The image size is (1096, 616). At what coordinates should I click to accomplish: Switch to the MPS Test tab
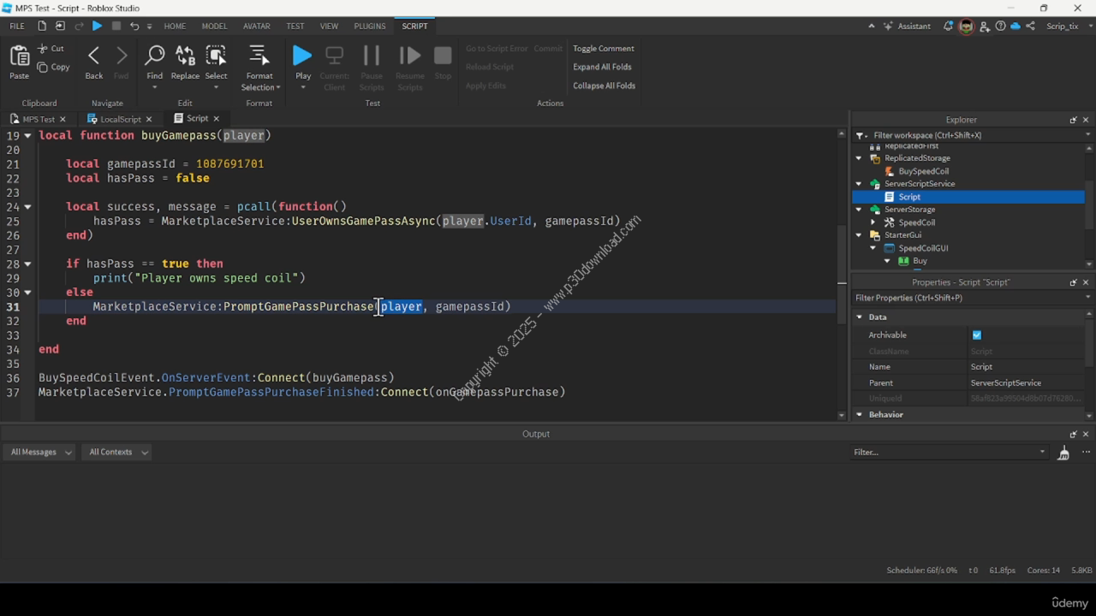pos(39,119)
